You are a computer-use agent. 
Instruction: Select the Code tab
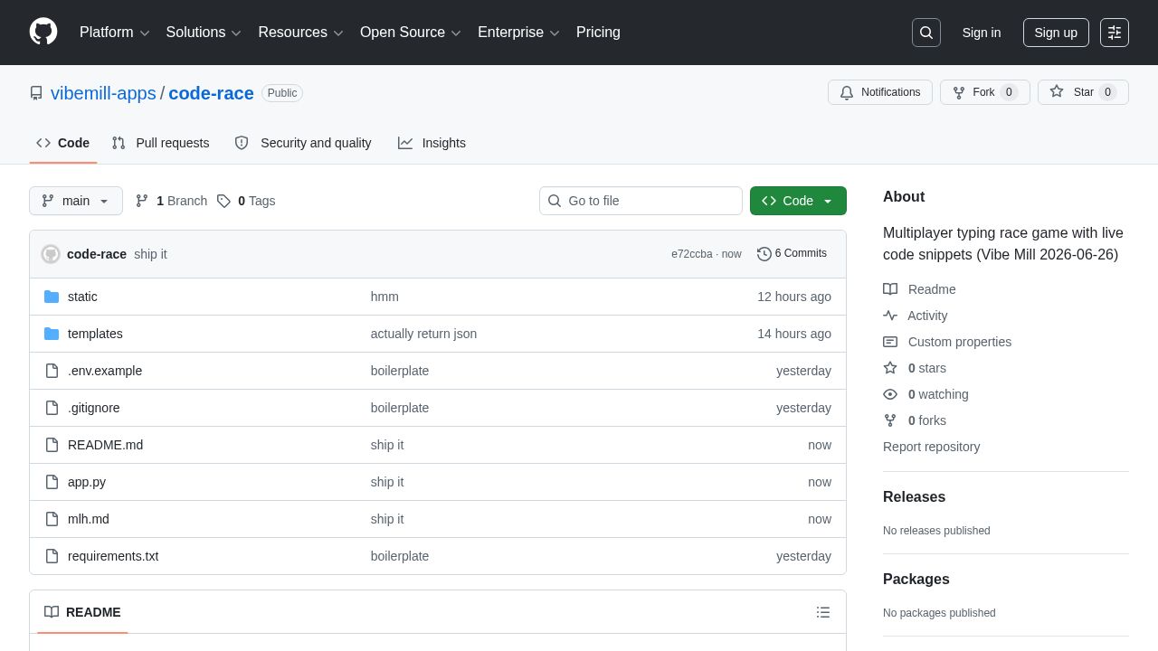pyautogui.click(x=63, y=143)
